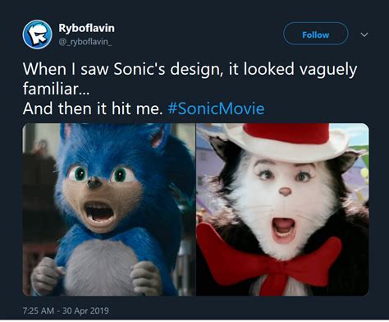Click the cat's pink nose in photo

click(x=285, y=191)
